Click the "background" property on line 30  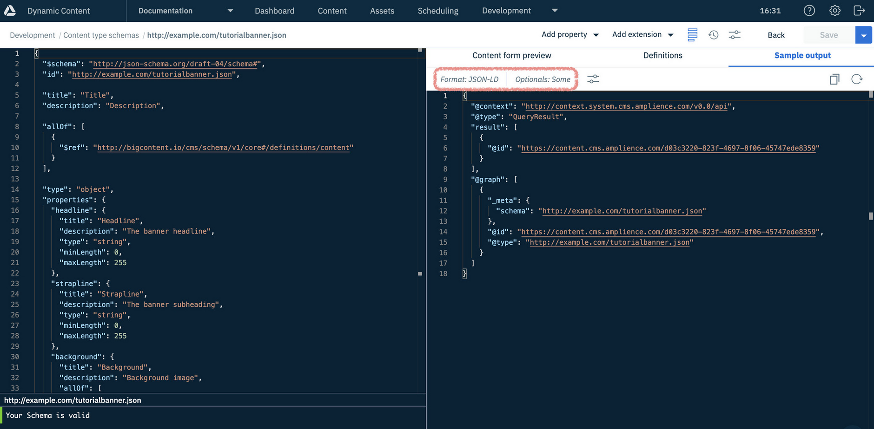click(76, 357)
